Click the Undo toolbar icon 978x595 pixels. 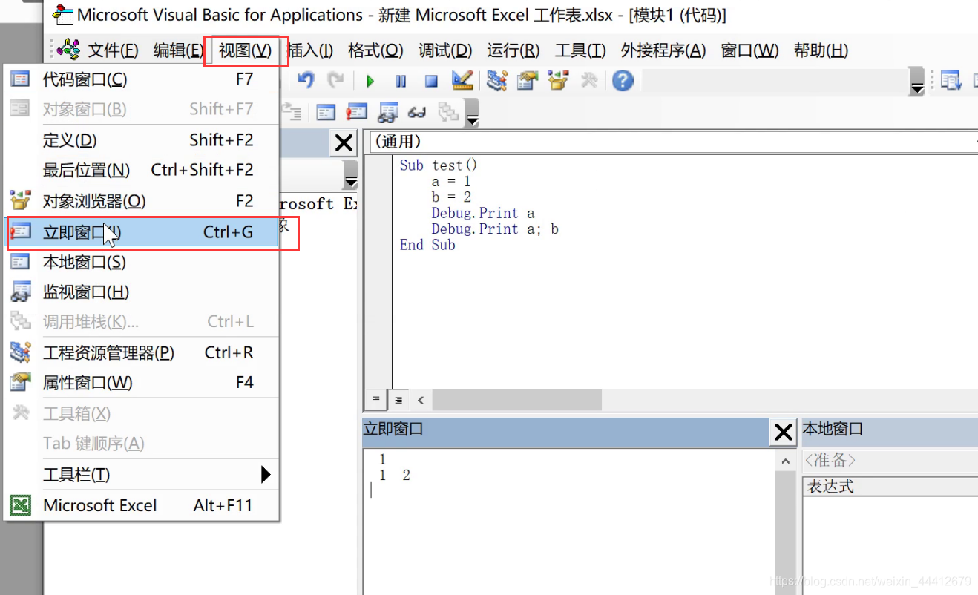pyautogui.click(x=306, y=80)
